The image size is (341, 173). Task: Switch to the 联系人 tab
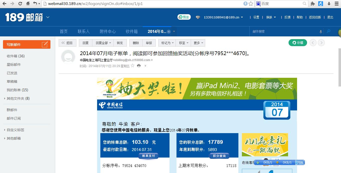[84, 31]
